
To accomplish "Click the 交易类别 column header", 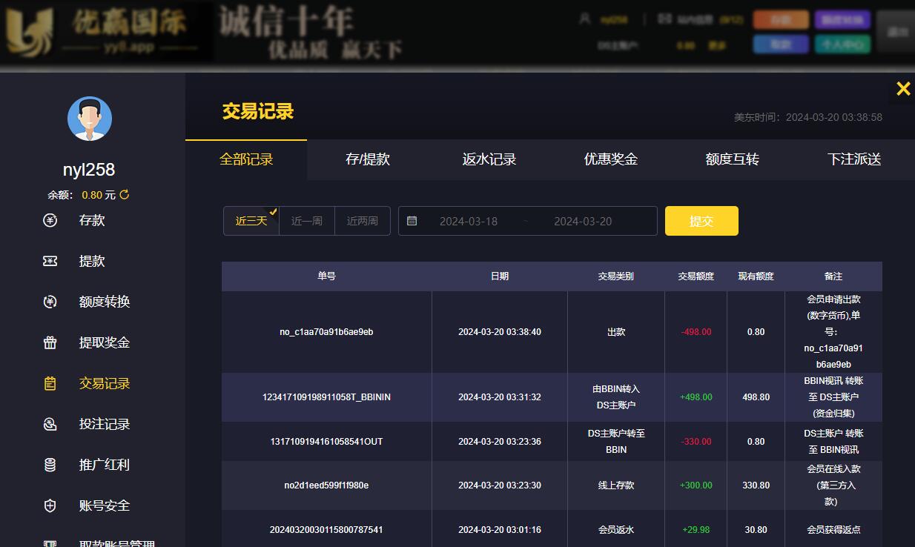I will [x=616, y=276].
